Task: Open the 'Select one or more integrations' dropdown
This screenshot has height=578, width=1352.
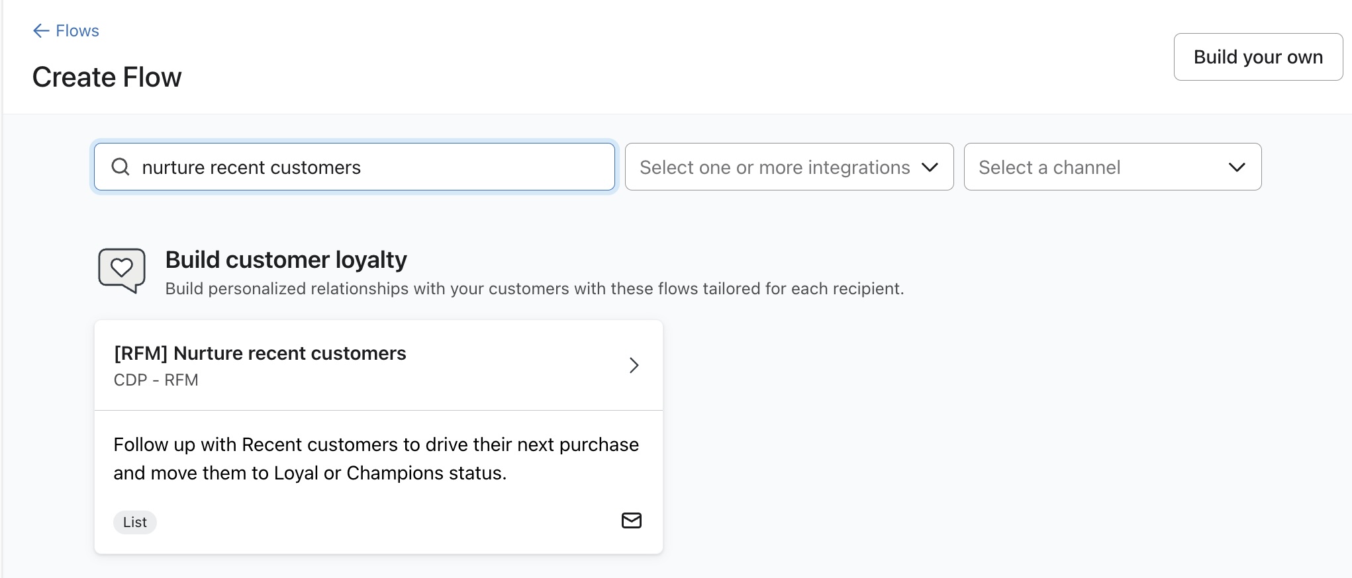Action: [775, 167]
